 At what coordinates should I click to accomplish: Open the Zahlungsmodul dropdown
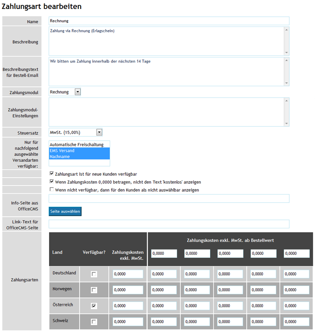point(65,92)
